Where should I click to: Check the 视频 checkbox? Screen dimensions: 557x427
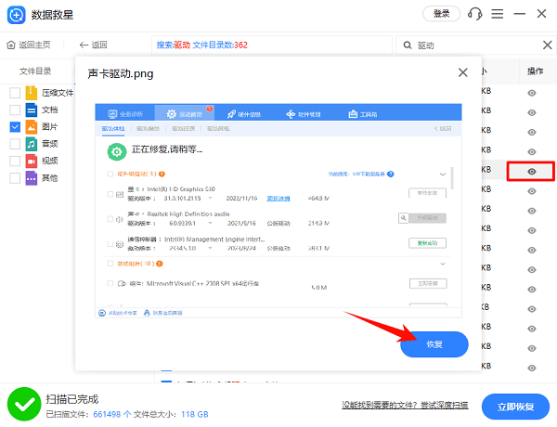point(15,161)
